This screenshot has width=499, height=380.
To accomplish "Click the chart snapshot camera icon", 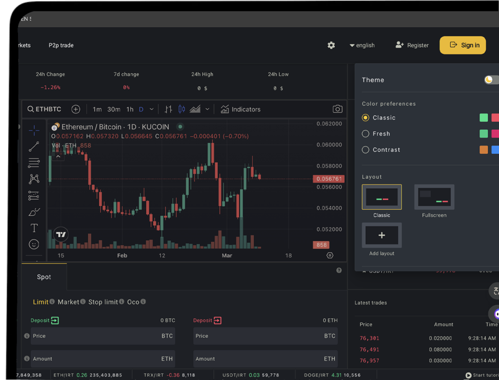I will (x=337, y=109).
